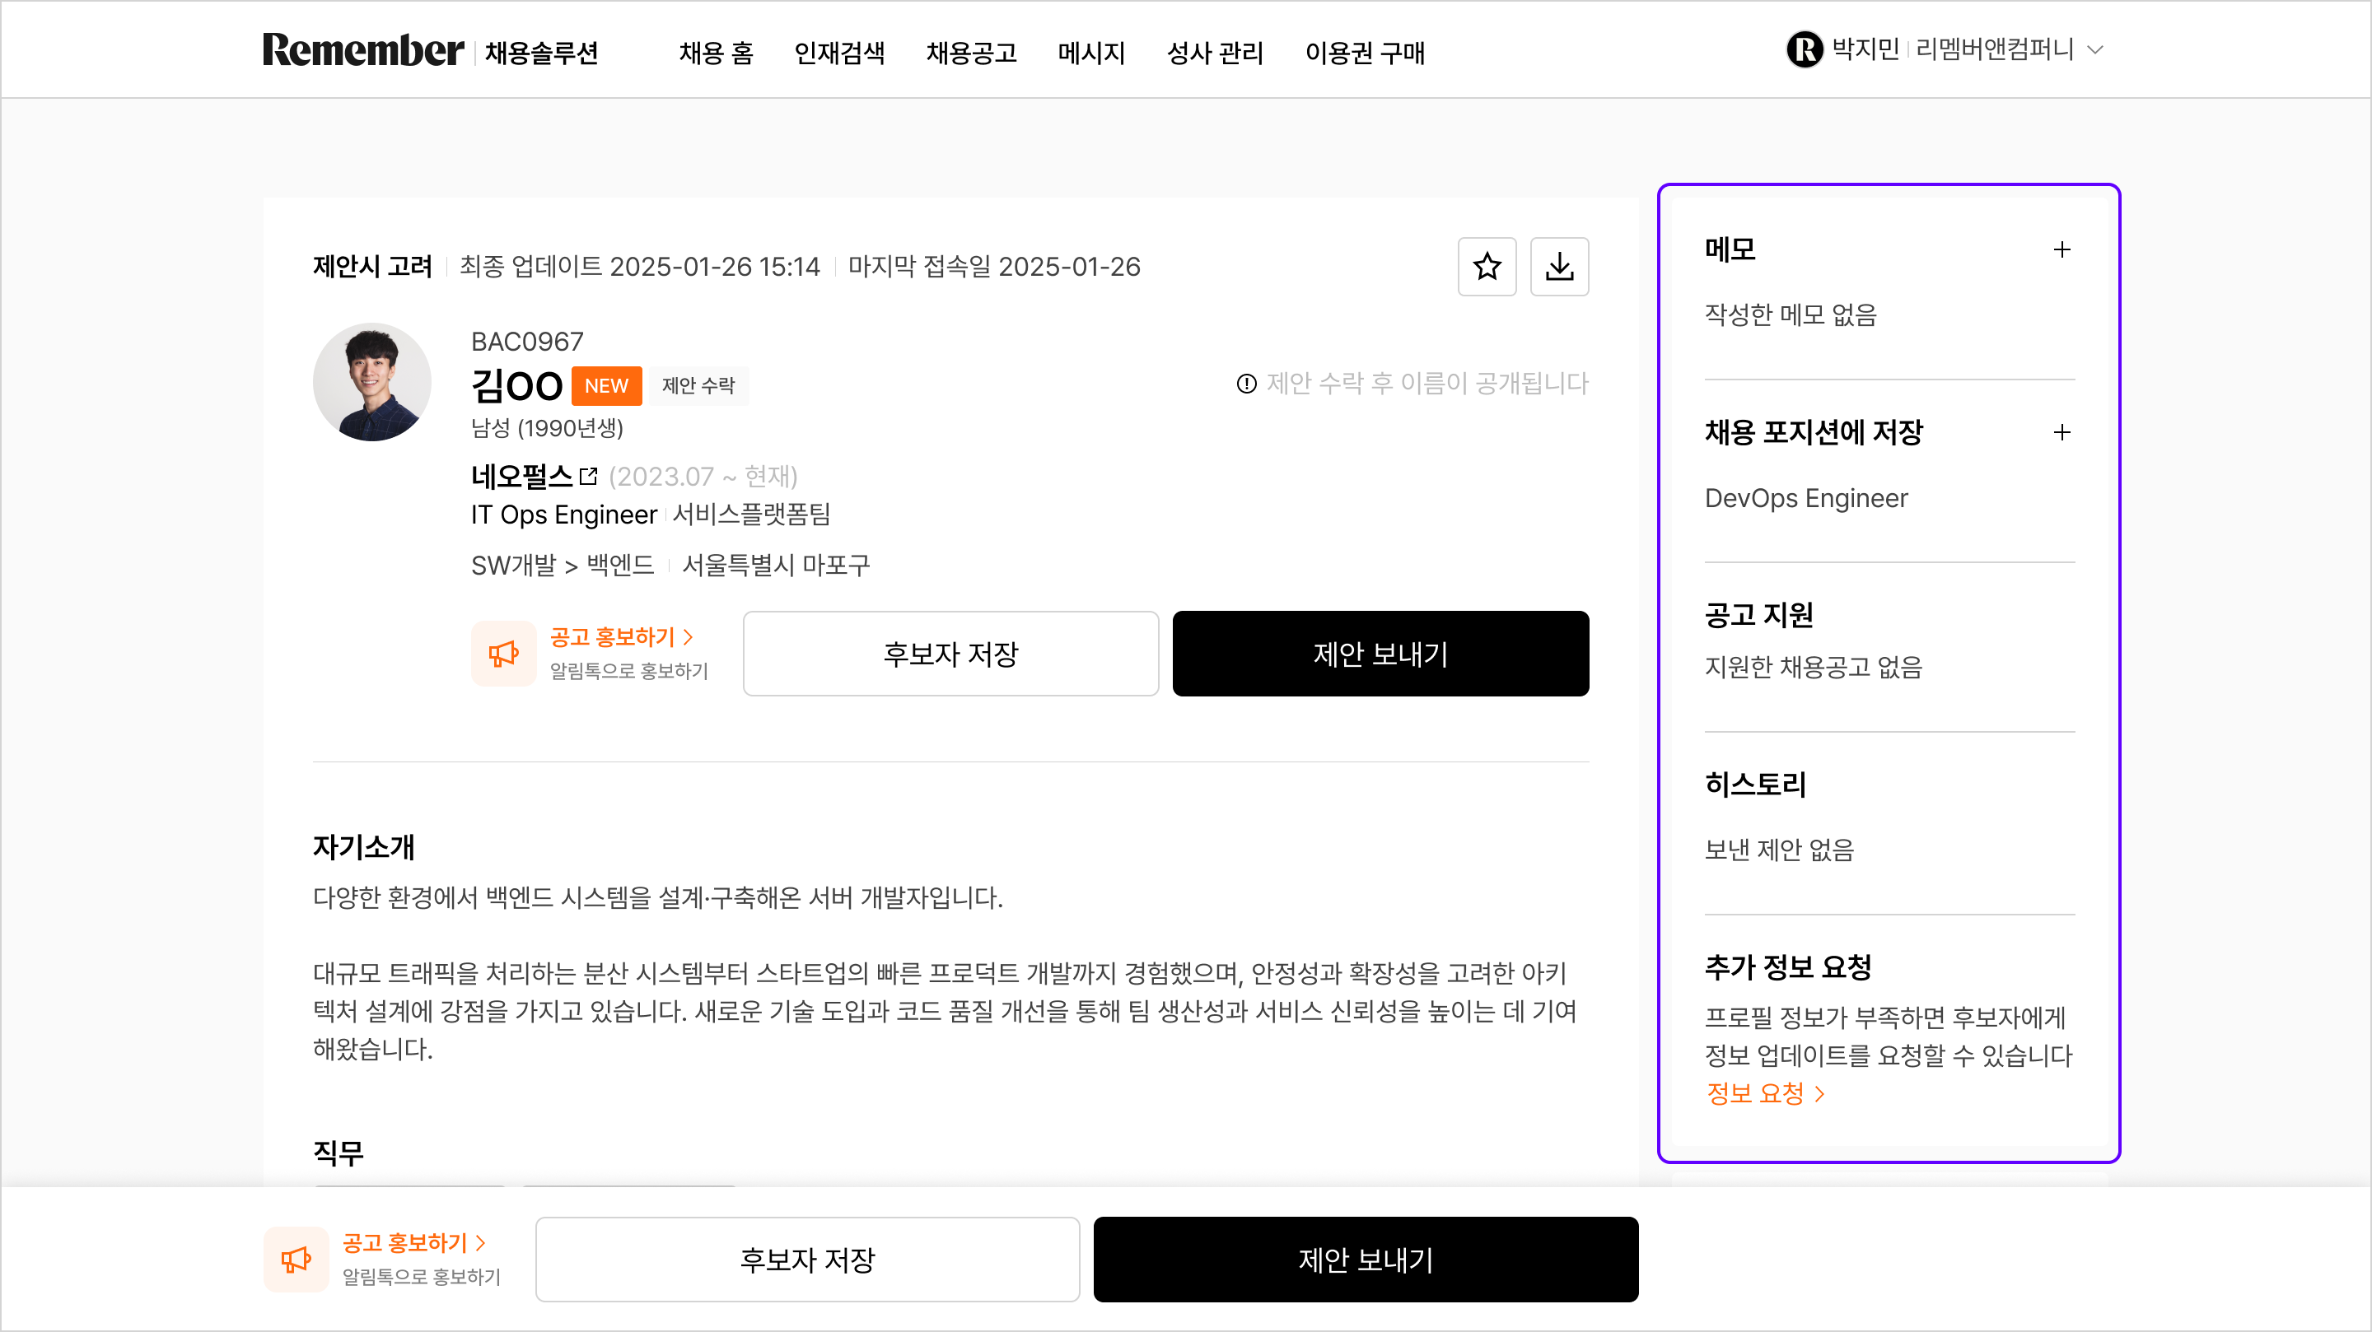
Task: Go to 채용공고 menu
Action: pos(970,54)
